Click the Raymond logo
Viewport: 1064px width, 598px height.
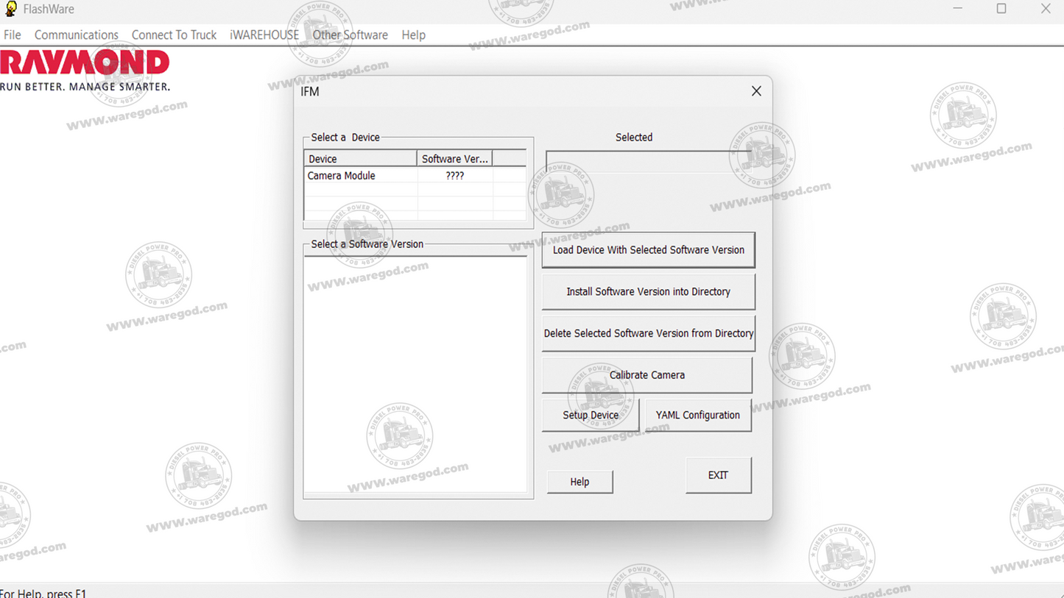pos(85,70)
